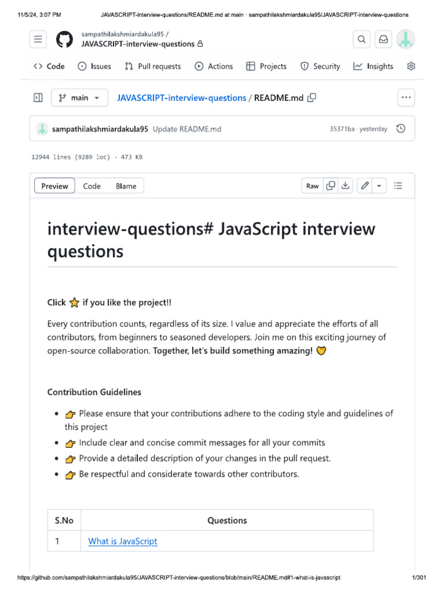The width and height of the screenshot is (443, 591).
Task: Open the repository search
Action: [362, 39]
